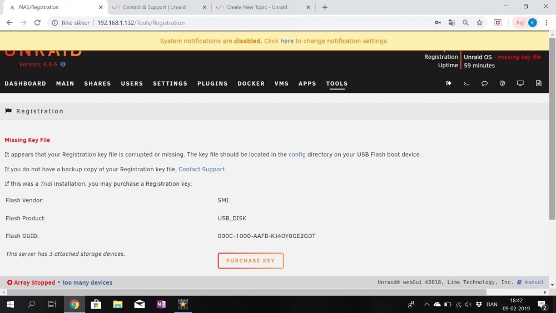Show hidden tray icons chevron

click(x=426, y=304)
